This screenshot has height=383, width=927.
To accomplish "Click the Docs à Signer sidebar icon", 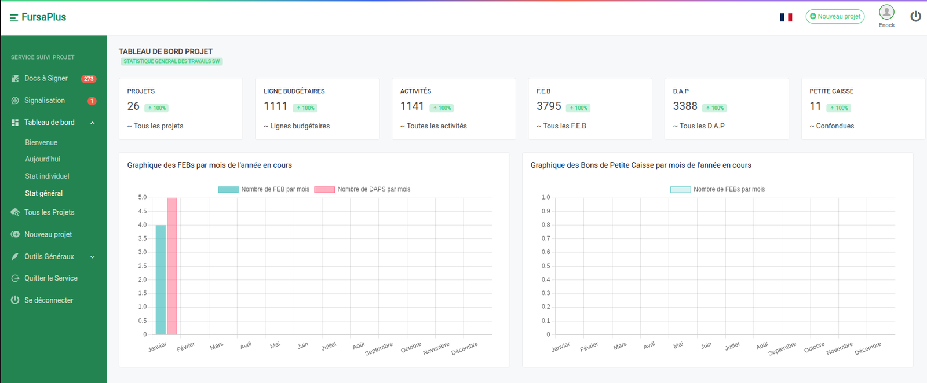I will pos(15,79).
